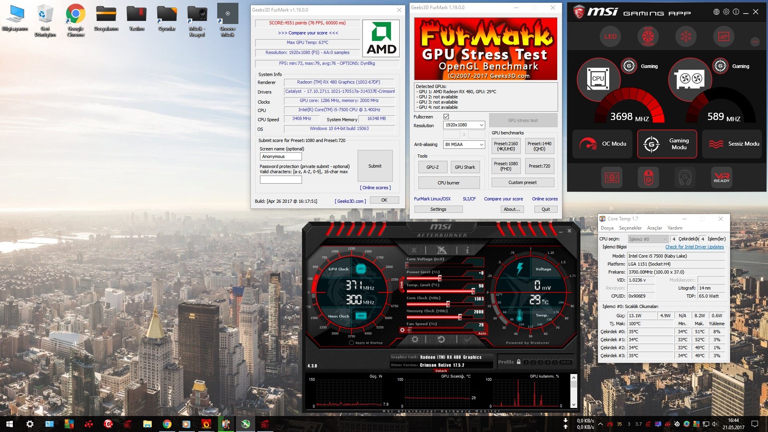Viewport: 768px width, 432px height.
Task: Open the VR Ready icon
Action: pyautogui.click(x=722, y=177)
